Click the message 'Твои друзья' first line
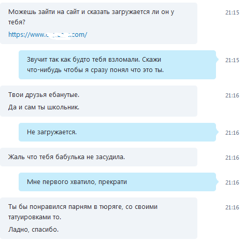 pos(44,95)
